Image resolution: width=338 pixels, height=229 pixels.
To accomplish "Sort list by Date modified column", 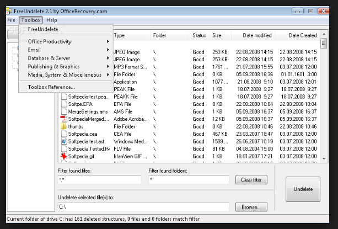I will pyautogui.click(x=253, y=35).
